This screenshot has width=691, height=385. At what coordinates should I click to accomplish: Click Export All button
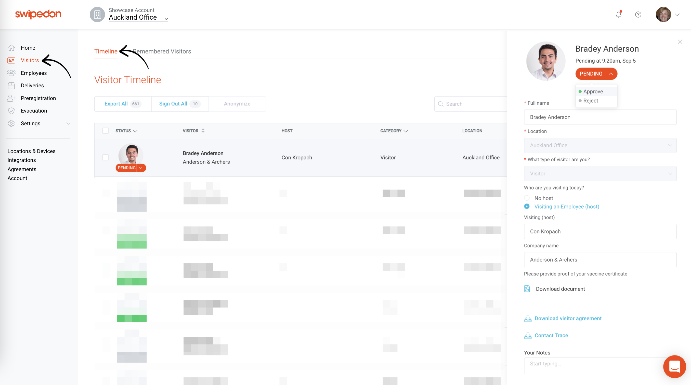coord(123,104)
